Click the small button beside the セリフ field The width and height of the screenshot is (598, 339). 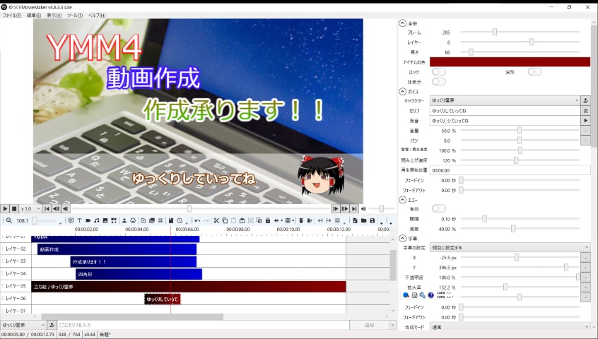tap(585, 110)
